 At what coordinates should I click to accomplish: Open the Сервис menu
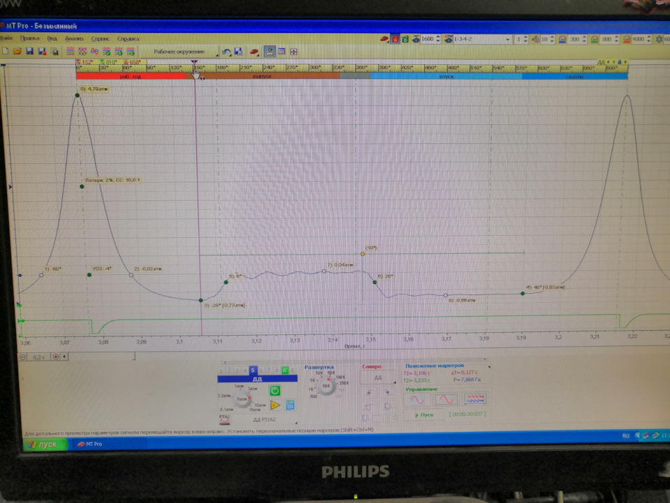click(x=100, y=38)
